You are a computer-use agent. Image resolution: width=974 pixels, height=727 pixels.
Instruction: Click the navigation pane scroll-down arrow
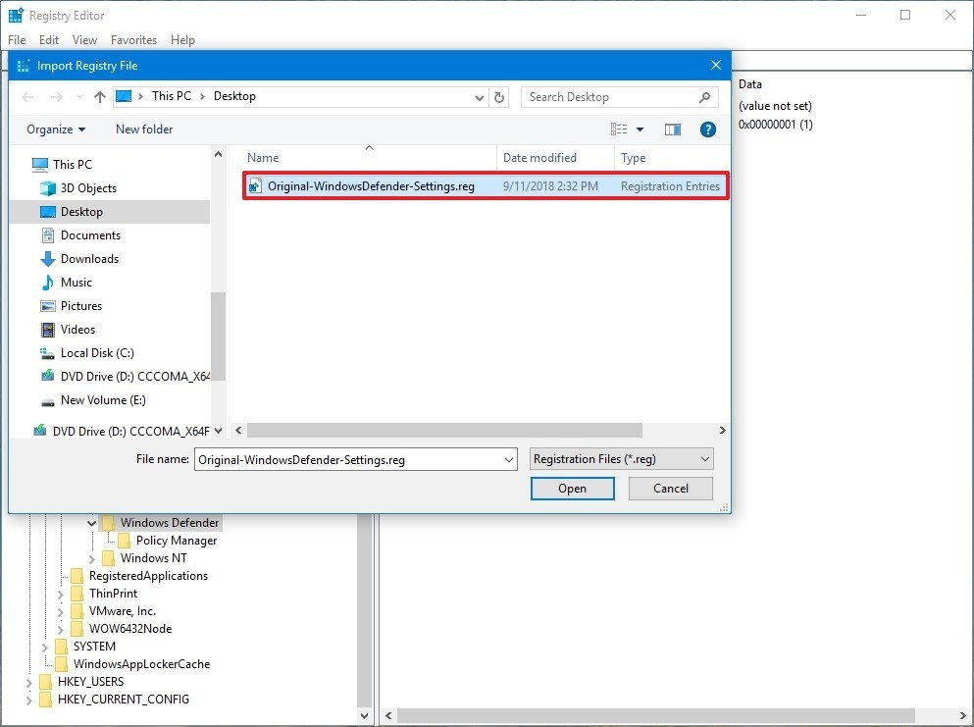point(218,431)
